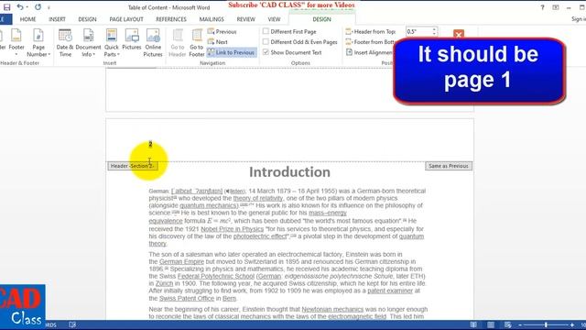Viewport: 586px width, 330px height.
Task: Zoom out with the minus button
Action: (520, 325)
